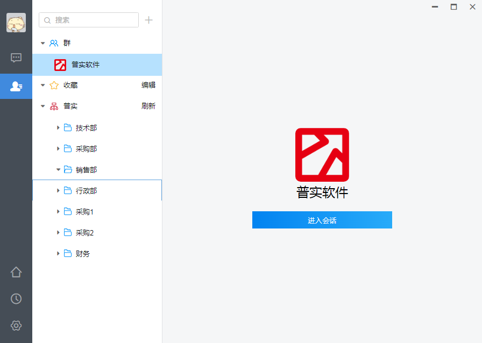The image size is (482, 343).
Task: Click the 采购1 folder icon
Action: (x=68, y=211)
